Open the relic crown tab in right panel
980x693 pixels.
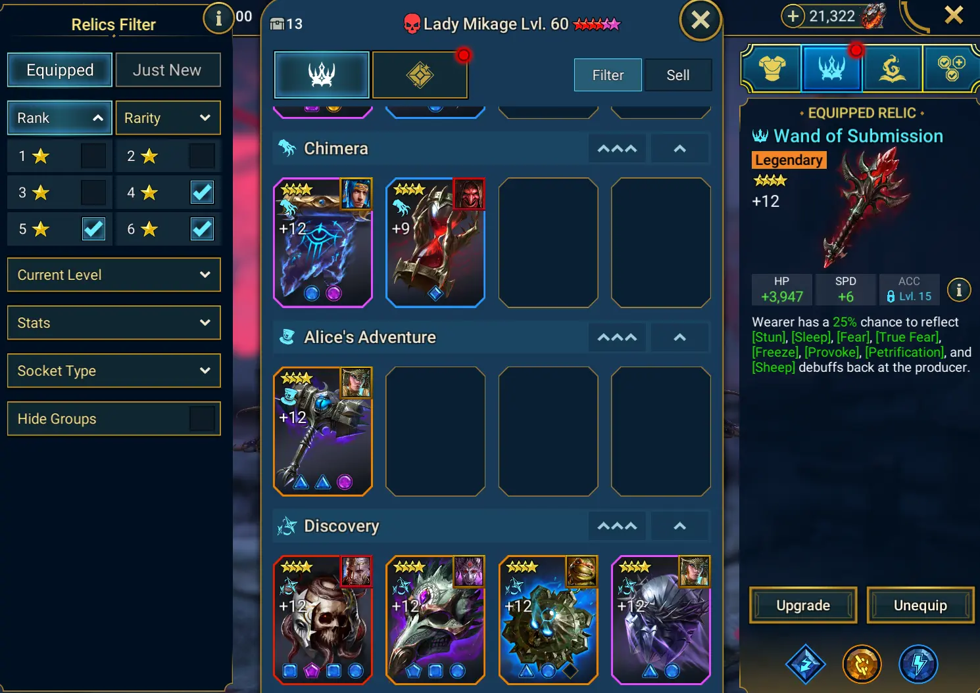pos(831,68)
